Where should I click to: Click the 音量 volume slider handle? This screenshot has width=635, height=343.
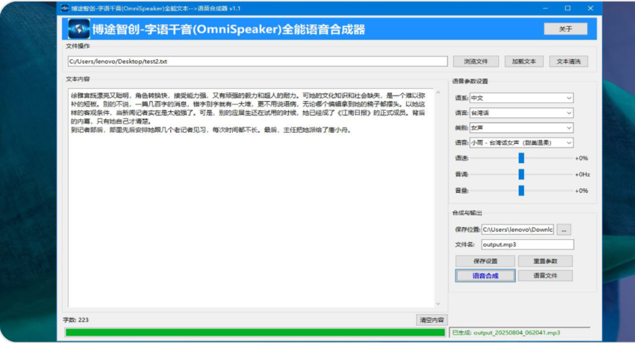521,191
